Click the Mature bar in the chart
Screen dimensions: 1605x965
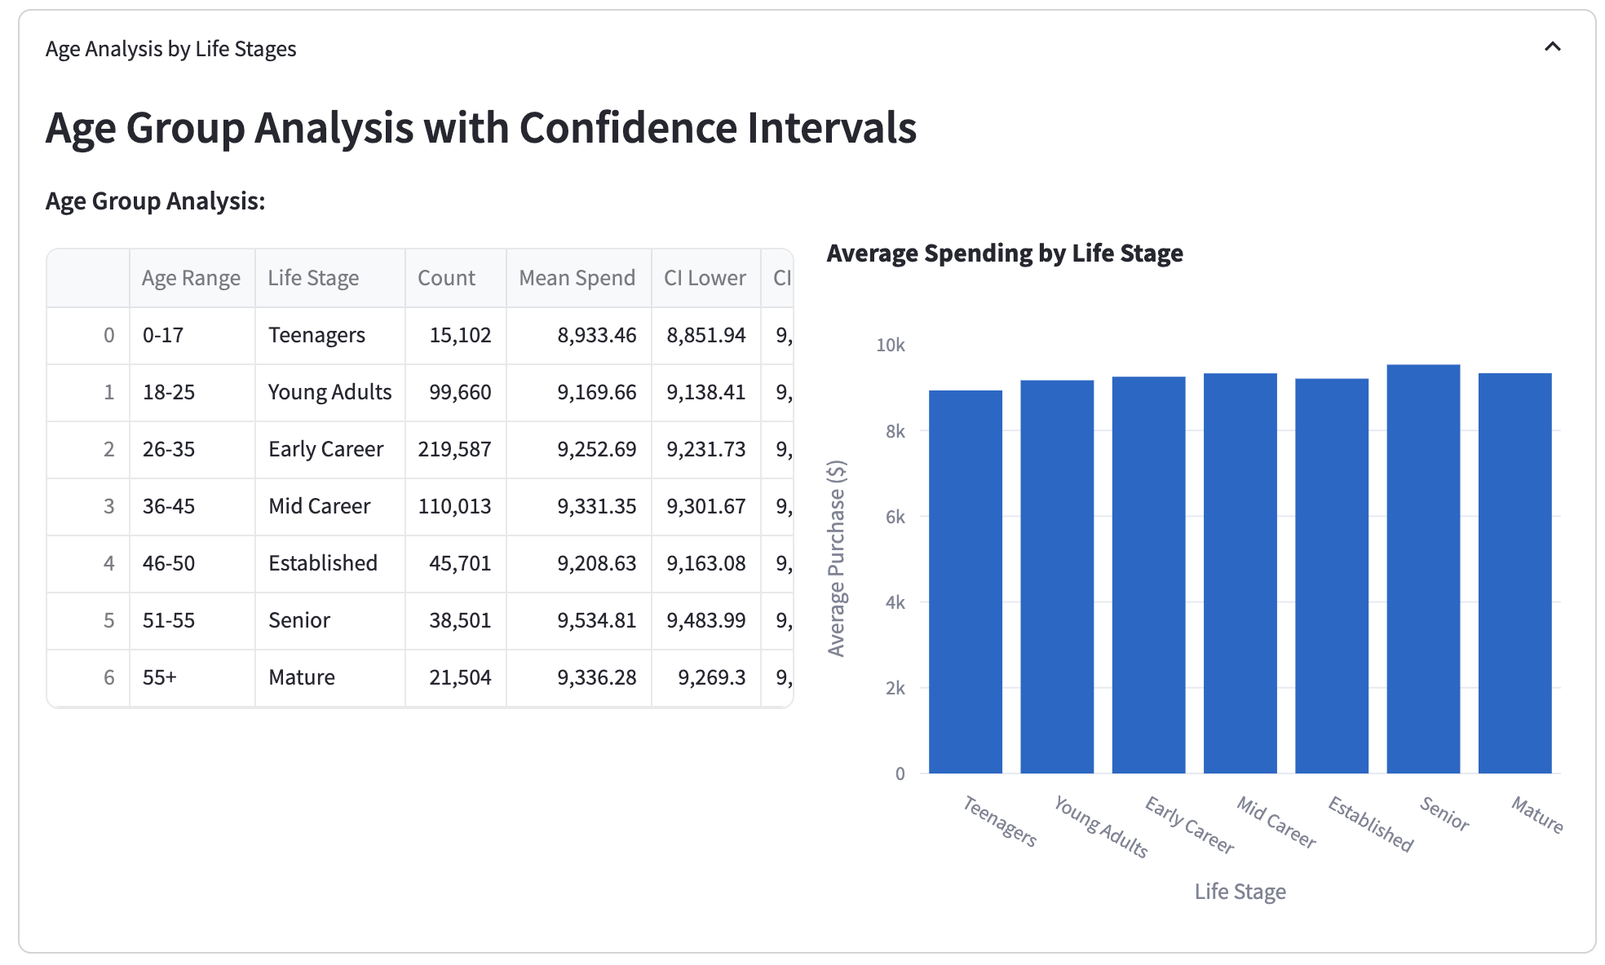(1514, 573)
